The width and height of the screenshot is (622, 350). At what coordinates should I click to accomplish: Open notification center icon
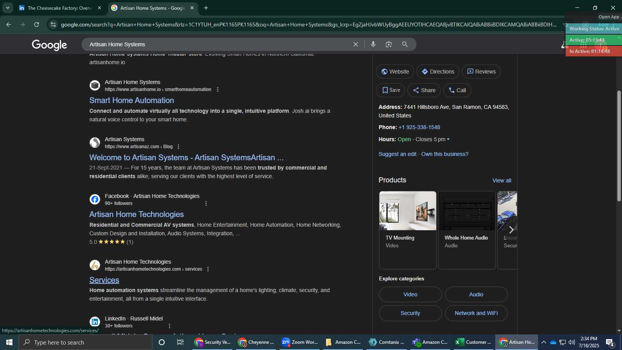pos(610,343)
